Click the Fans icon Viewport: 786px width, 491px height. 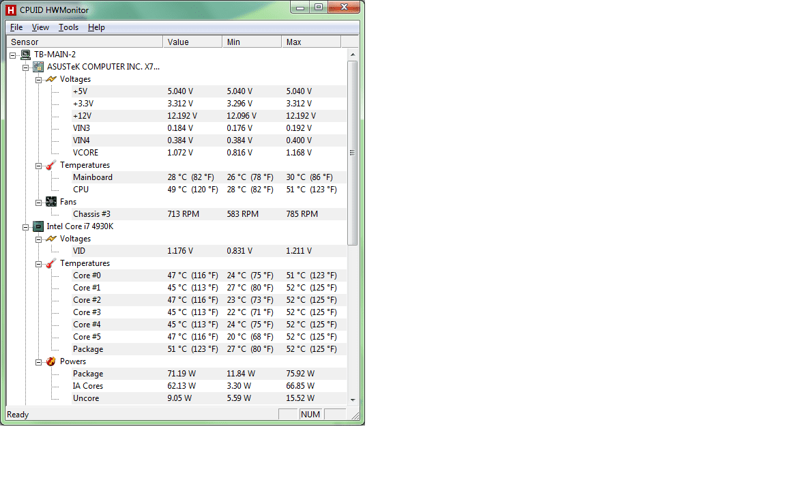[x=51, y=202]
